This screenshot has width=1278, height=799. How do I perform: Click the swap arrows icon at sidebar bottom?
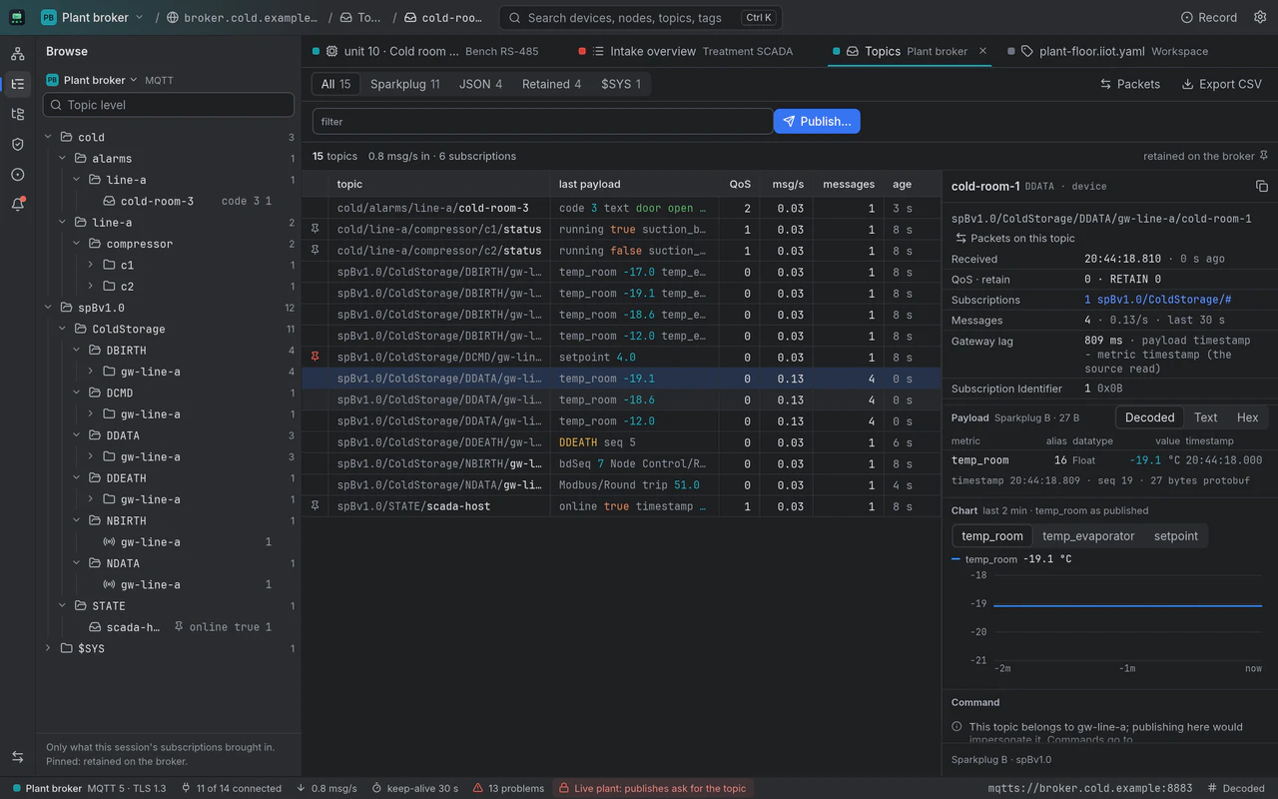(x=17, y=757)
